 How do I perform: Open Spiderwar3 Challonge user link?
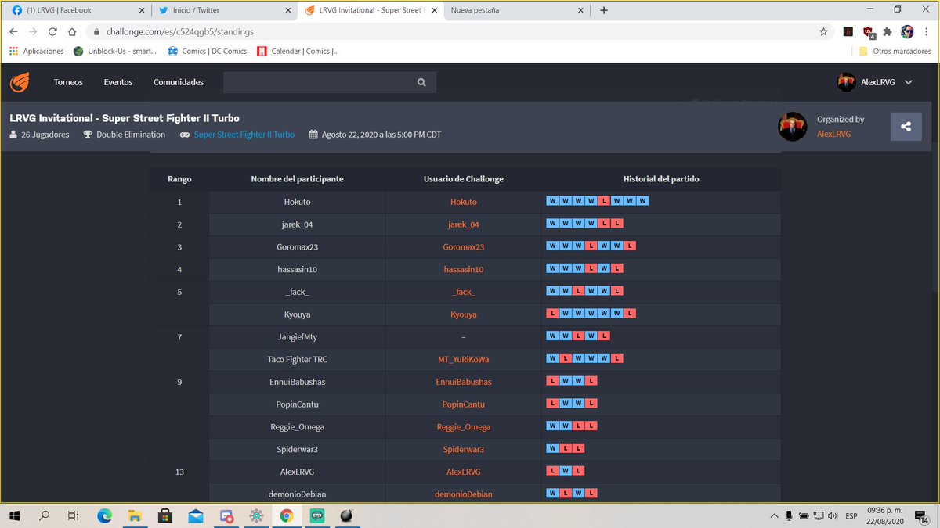click(463, 450)
